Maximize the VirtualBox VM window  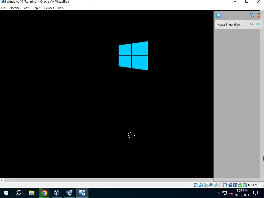click(247, 2)
